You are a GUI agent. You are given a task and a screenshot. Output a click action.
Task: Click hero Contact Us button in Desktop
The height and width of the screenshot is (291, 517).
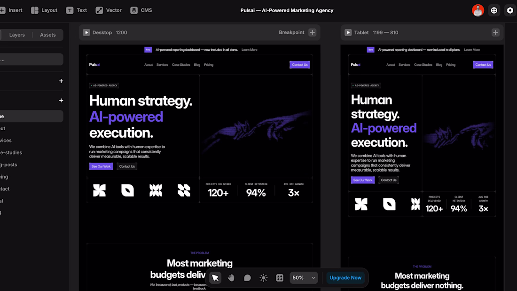coord(127,166)
